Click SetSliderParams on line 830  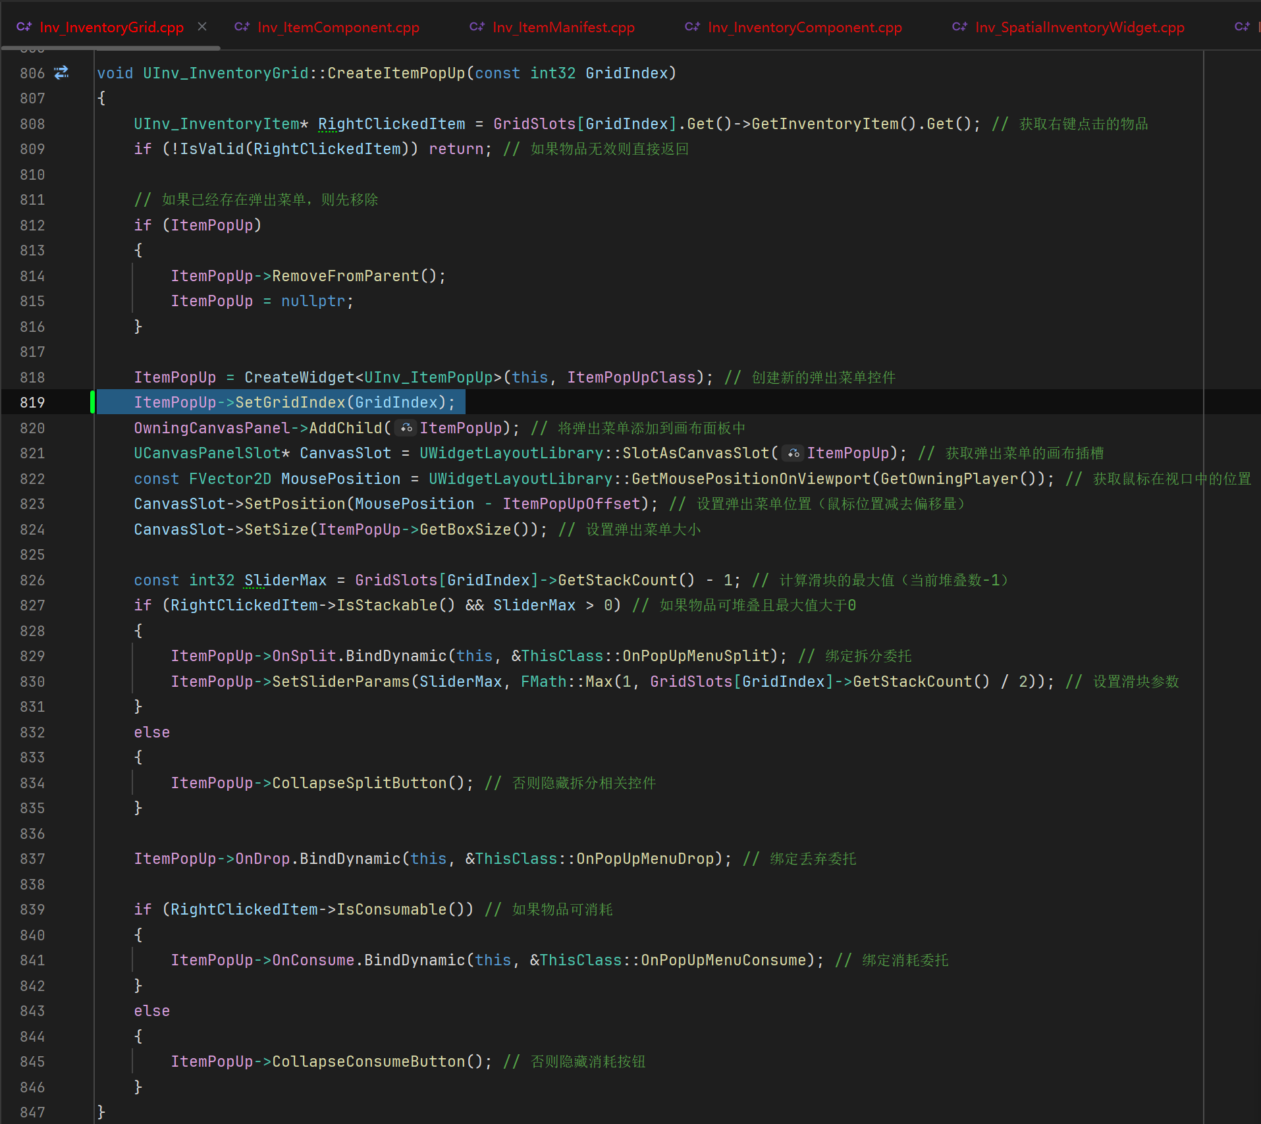[341, 682]
